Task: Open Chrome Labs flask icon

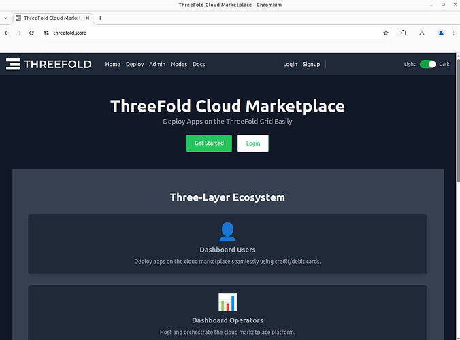Action: click(422, 33)
